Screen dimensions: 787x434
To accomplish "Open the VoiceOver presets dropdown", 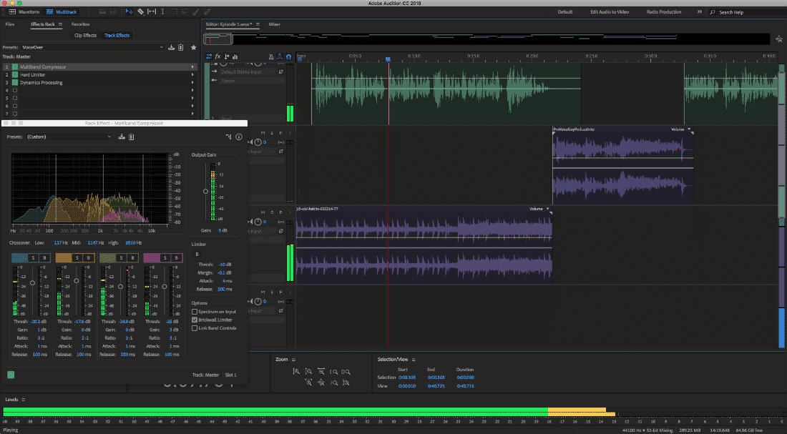I will 93,47.
